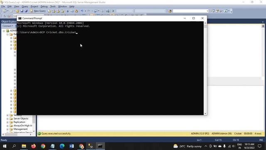This screenshot has height=150, width=266.
Task: Click the '4 rows' status text
Action: [x=258, y=134]
